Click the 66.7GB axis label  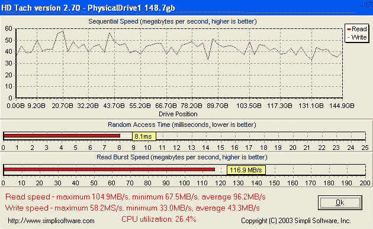(166, 106)
